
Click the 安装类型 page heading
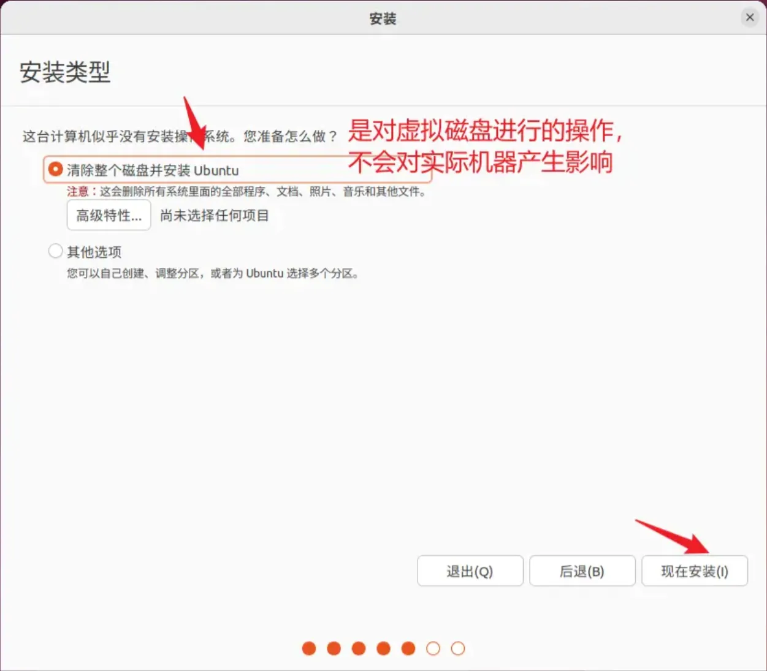[65, 72]
